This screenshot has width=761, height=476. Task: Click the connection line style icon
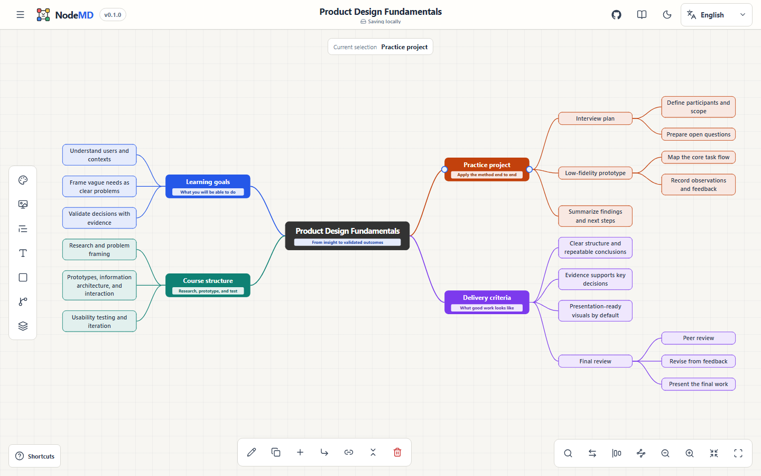pyautogui.click(x=641, y=453)
